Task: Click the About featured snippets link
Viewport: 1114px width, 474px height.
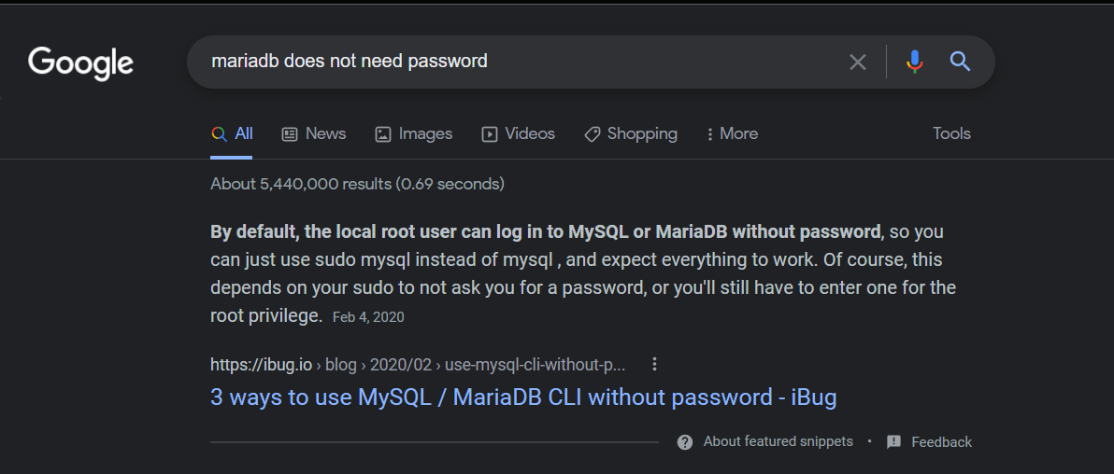Action: 778,441
